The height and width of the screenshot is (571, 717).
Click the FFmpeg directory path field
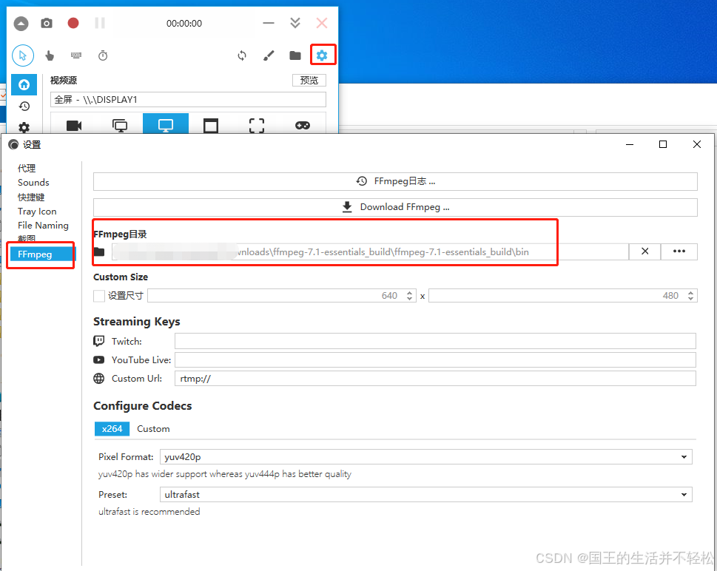click(370, 252)
